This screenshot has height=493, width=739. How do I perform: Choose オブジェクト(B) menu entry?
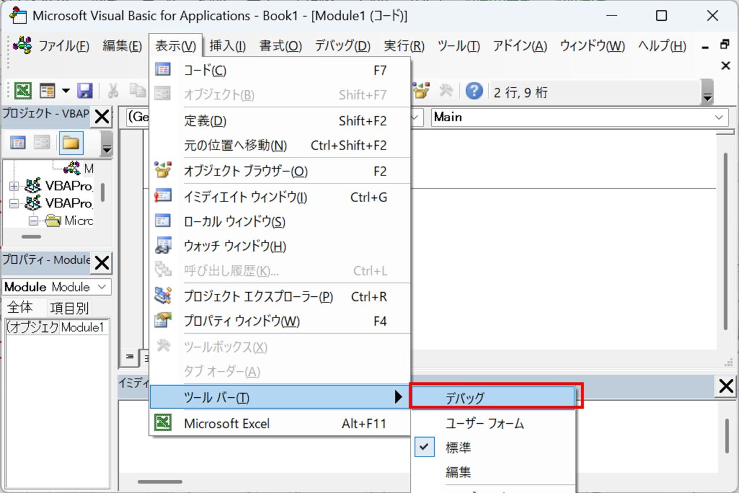pos(279,95)
